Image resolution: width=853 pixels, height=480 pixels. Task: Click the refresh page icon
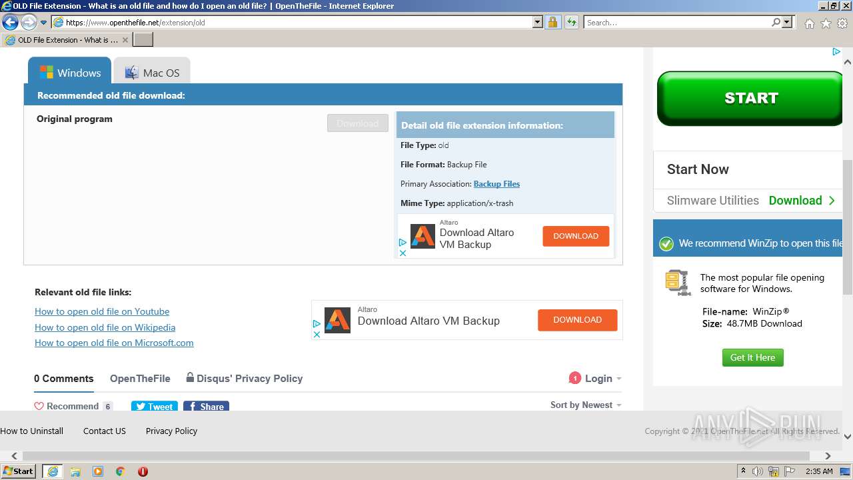[x=572, y=22]
